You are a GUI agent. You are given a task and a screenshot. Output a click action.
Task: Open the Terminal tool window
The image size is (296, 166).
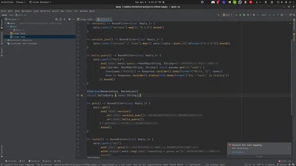coord(34,161)
